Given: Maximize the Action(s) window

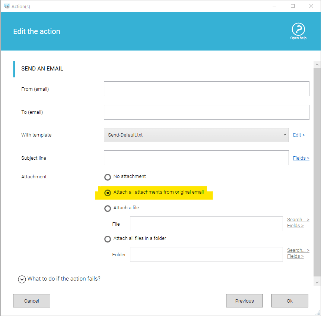Looking at the screenshot, I should (293, 6).
